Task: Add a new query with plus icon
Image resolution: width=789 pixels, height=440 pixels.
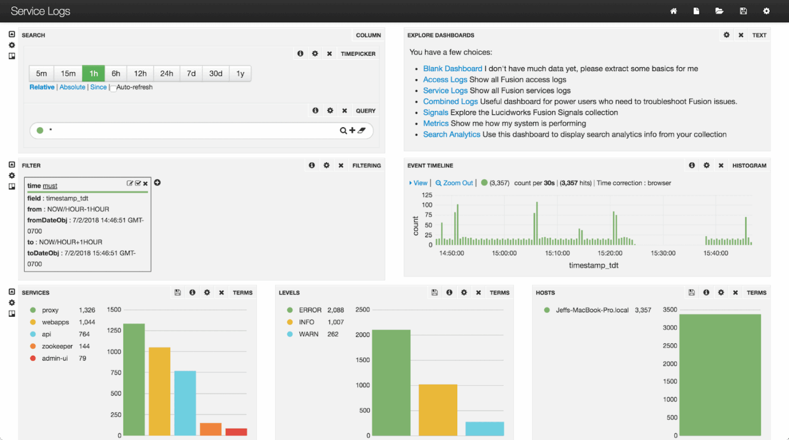Action: [x=353, y=131]
